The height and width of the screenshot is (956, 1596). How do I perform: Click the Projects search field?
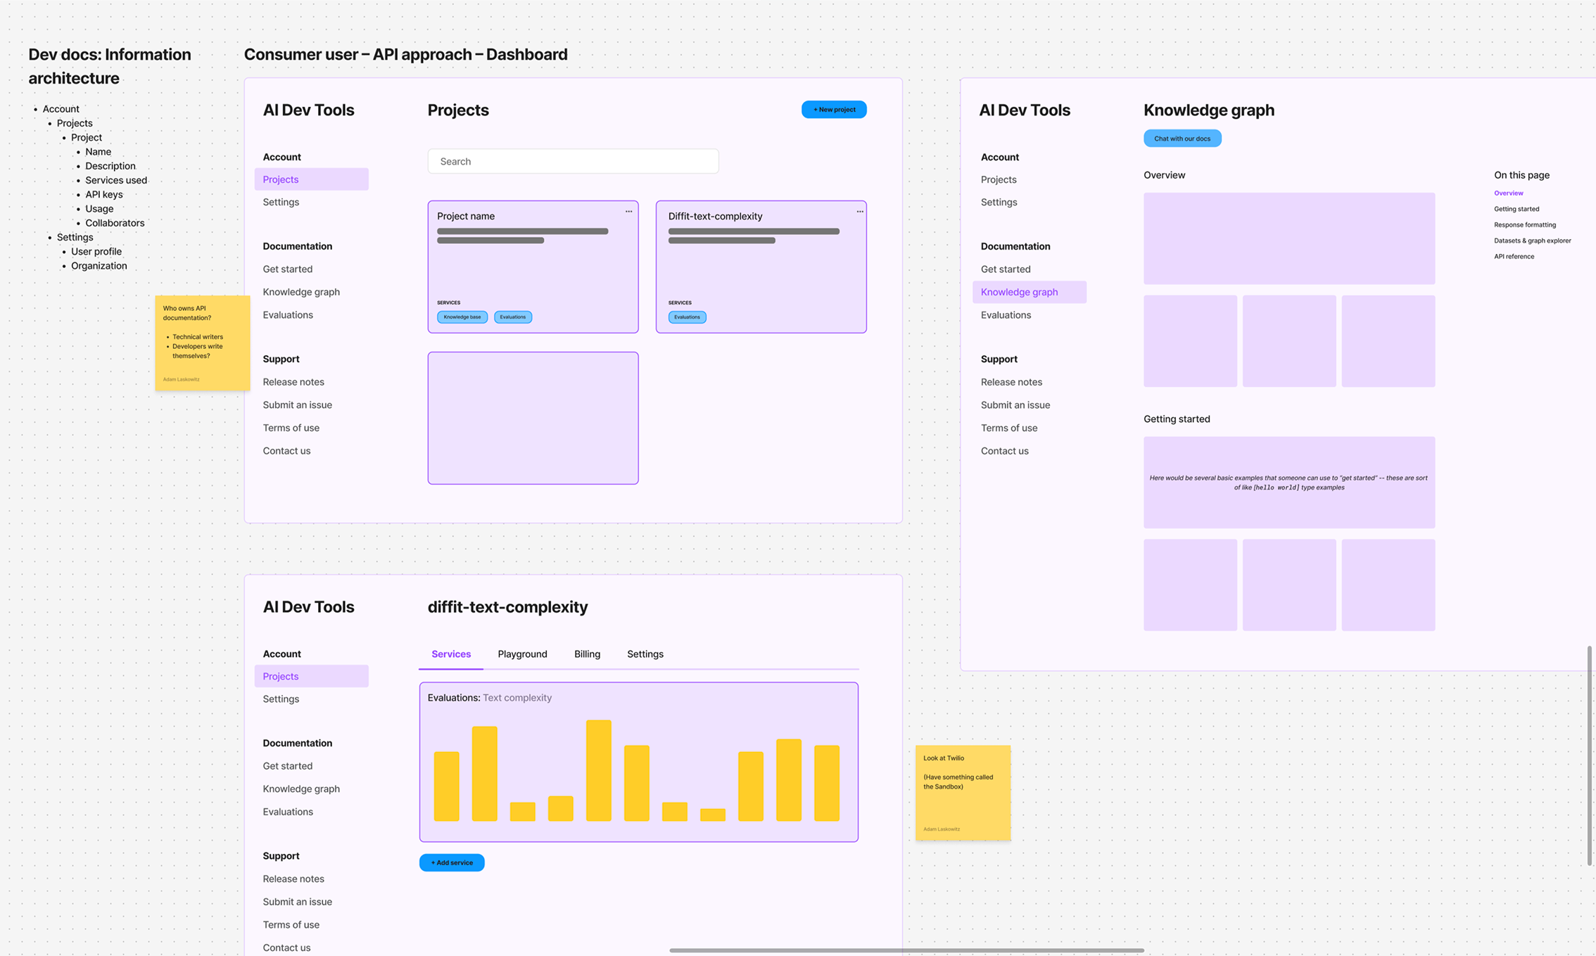pyautogui.click(x=573, y=161)
